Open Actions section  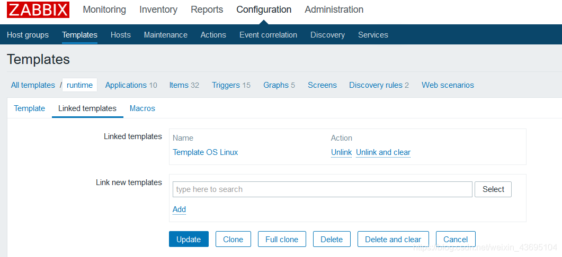[213, 35]
